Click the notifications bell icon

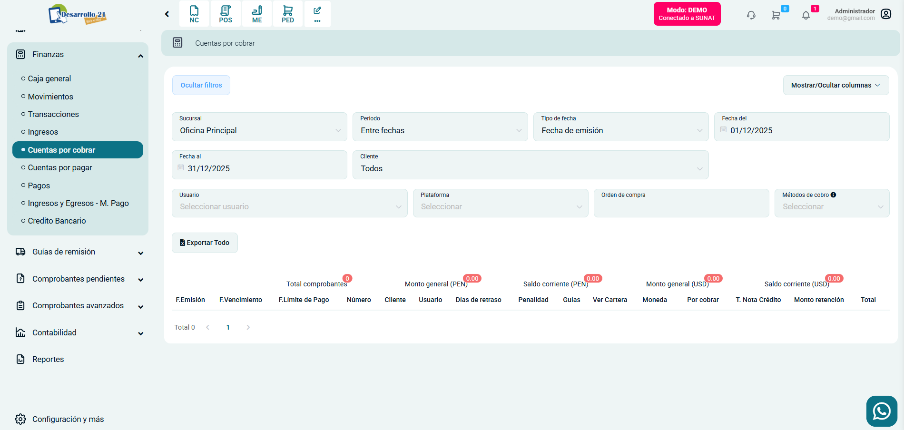pyautogui.click(x=806, y=15)
